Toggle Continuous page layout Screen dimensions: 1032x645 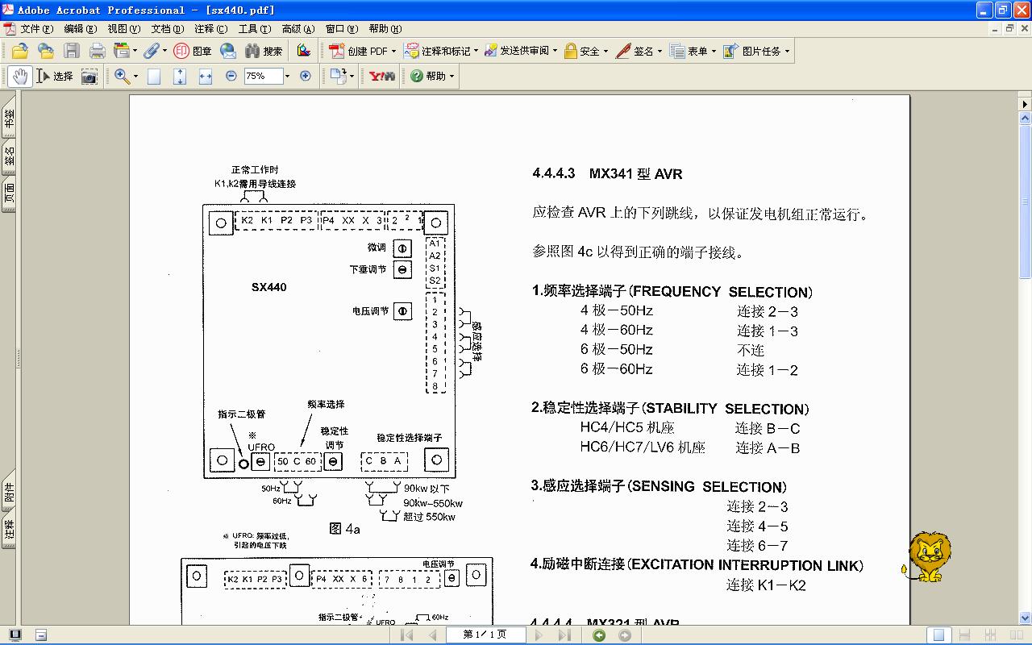pos(964,635)
